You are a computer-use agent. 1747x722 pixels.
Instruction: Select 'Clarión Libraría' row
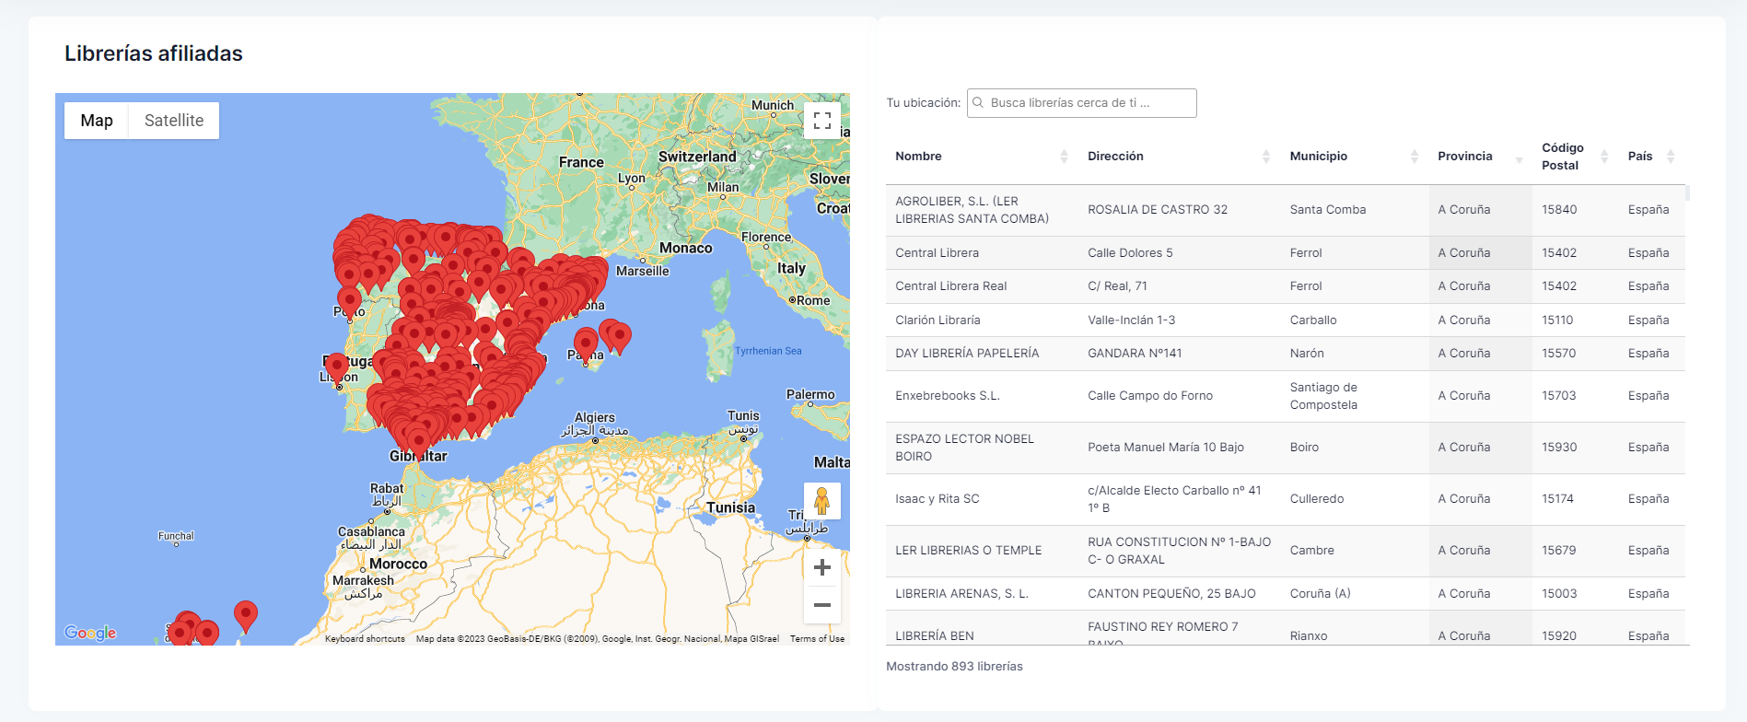pos(1286,320)
